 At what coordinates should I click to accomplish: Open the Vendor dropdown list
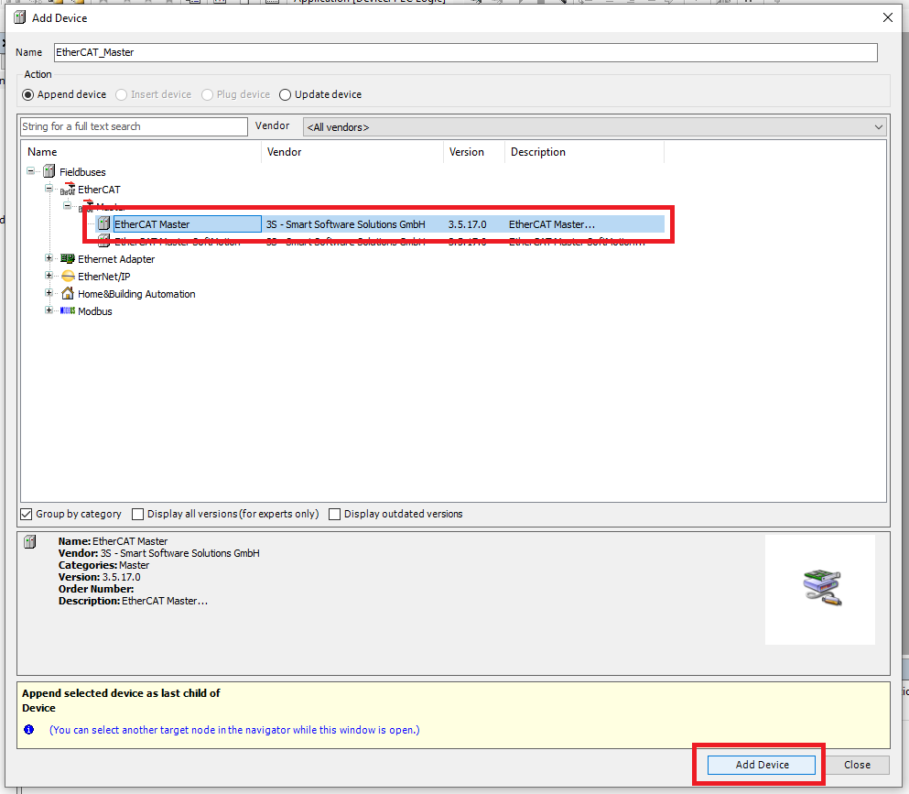(x=879, y=127)
